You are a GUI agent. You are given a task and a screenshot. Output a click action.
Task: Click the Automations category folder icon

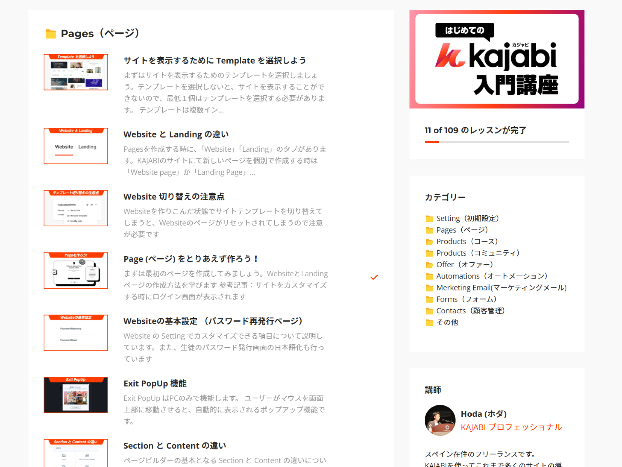tap(429, 276)
